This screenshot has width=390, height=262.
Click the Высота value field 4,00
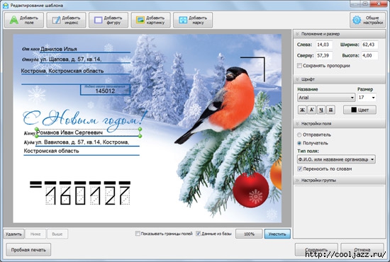coord(370,55)
